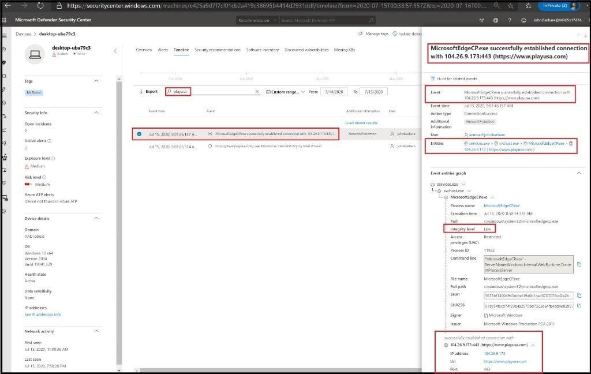
Task: Open the Security recommendations tab
Action: point(218,50)
